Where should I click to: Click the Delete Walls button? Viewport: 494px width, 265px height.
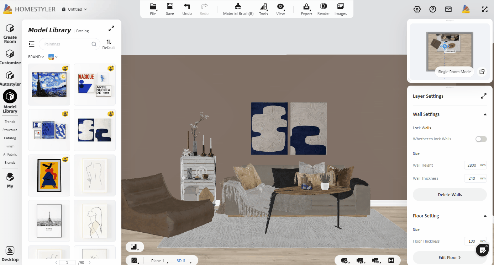click(450, 195)
